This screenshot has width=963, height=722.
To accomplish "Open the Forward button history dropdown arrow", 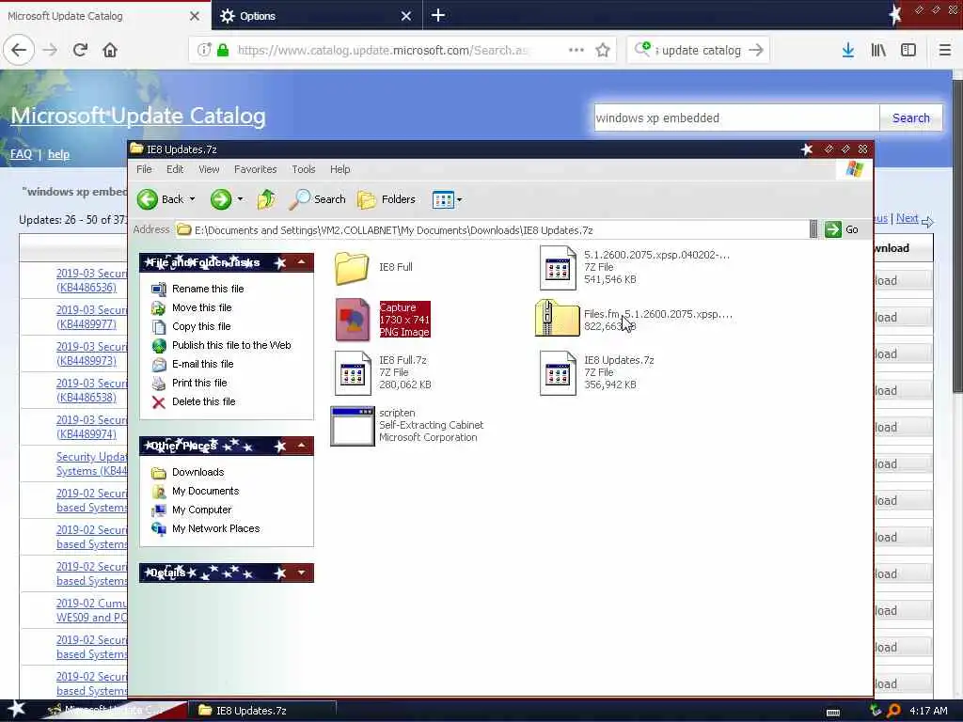I will pyautogui.click(x=240, y=199).
